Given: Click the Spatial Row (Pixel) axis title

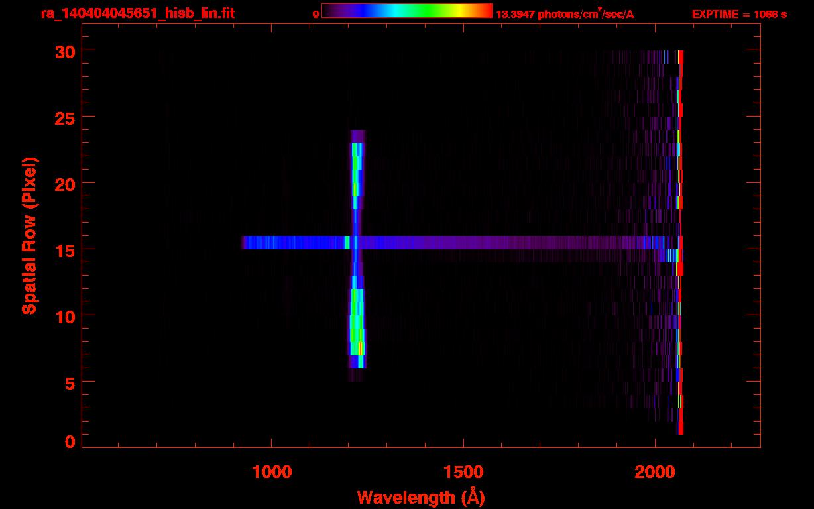Looking at the screenshot, I should tap(29, 235).
